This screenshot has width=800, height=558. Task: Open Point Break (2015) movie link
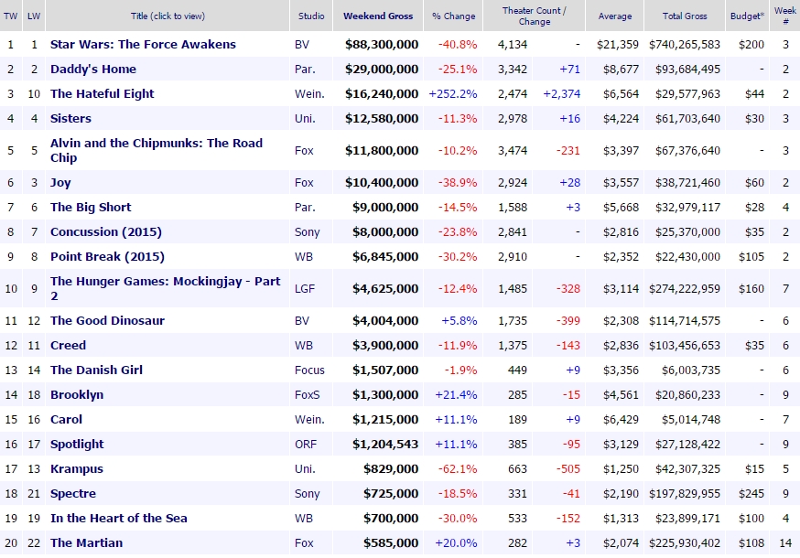pyautogui.click(x=107, y=256)
